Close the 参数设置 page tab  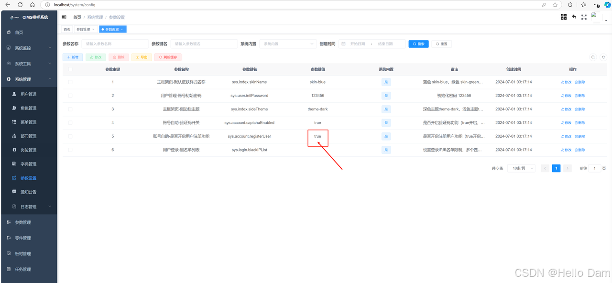point(122,29)
